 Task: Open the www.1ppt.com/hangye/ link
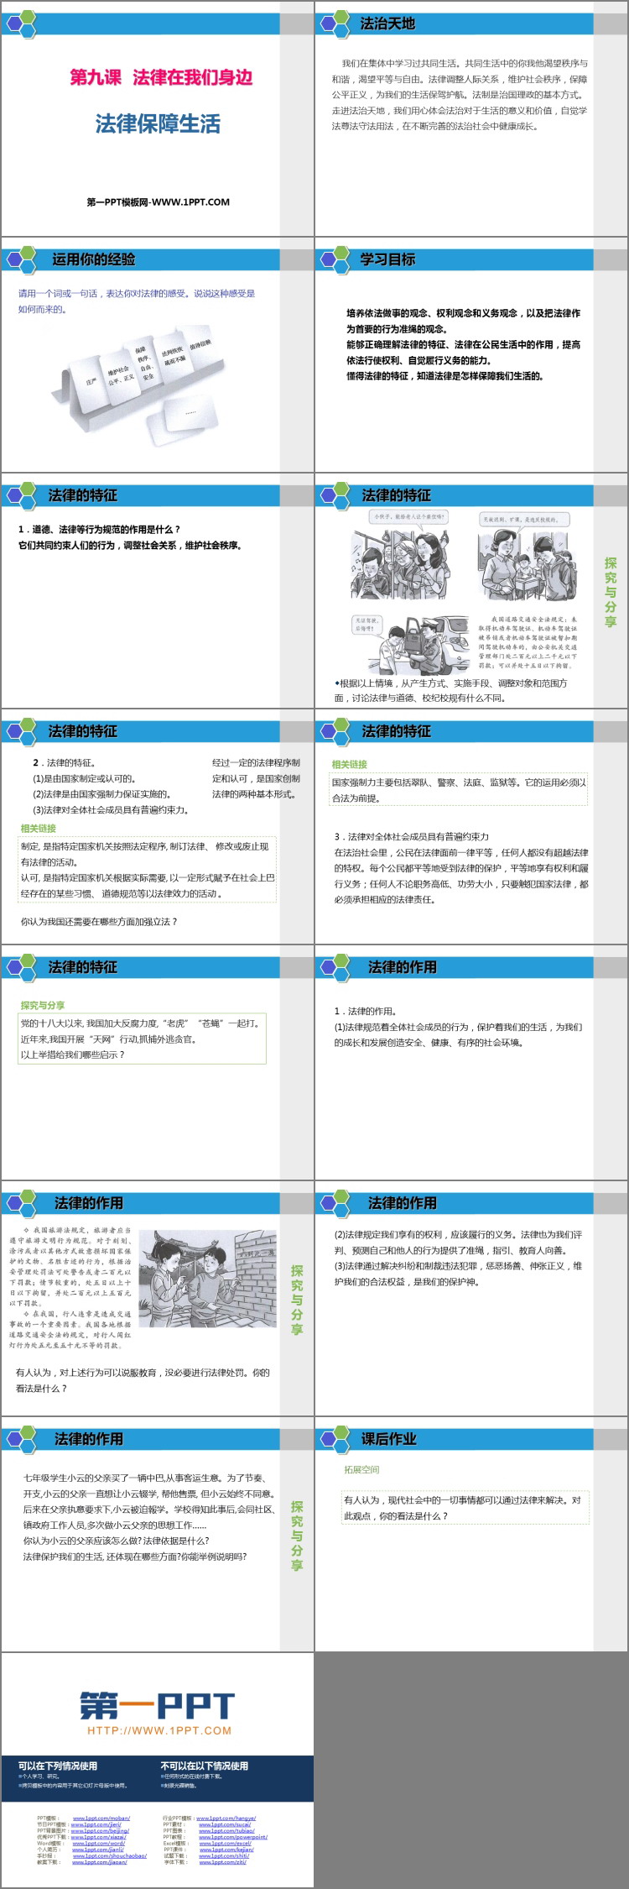(x=226, y=1818)
